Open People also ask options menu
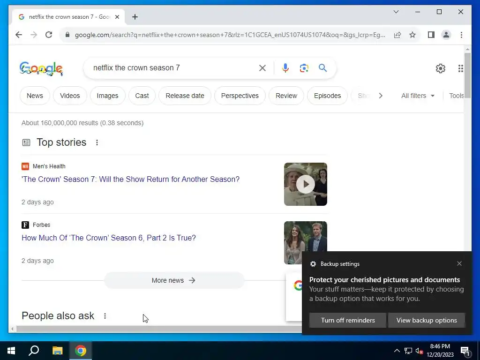The image size is (480, 360). (x=105, y=316)
